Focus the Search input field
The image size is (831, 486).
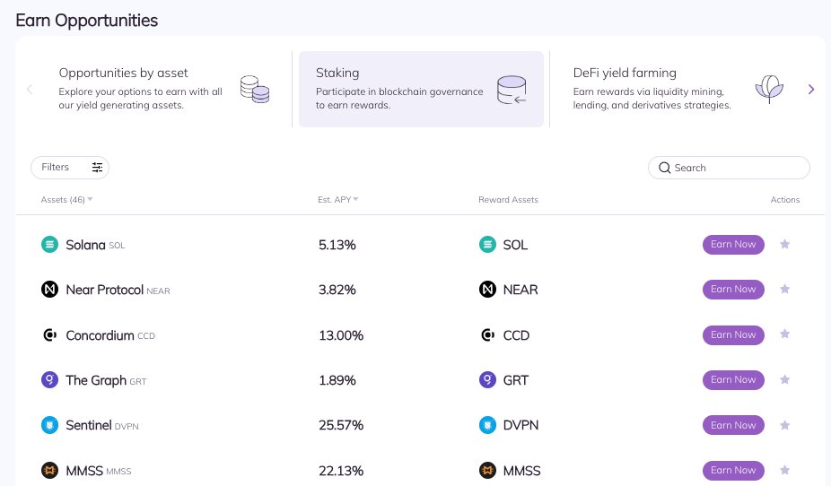tap(729, 168)
